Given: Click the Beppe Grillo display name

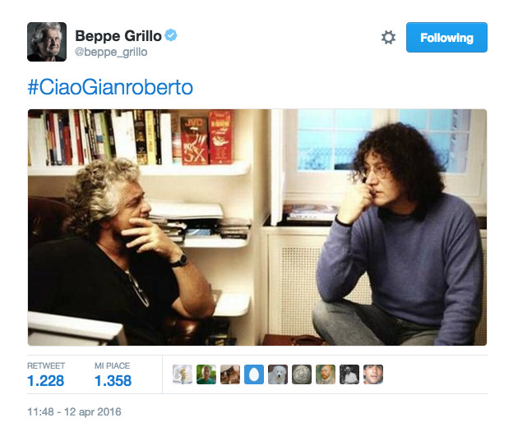Looking at the screenshot, I should 118,35.
